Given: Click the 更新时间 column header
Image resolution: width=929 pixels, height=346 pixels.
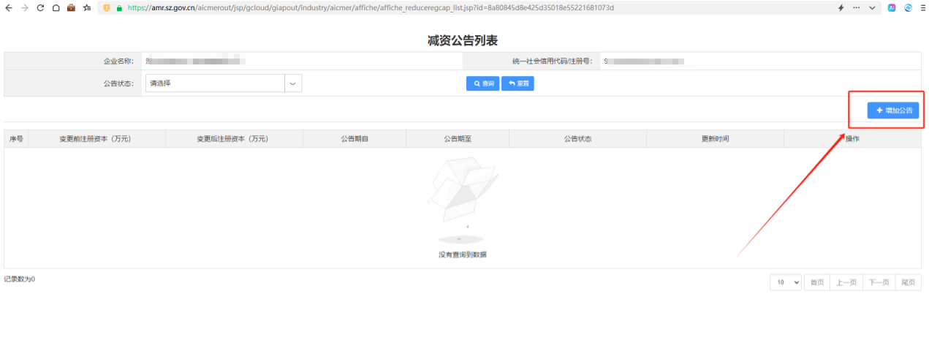Looking at the screenshot, I should click(715, 139).
